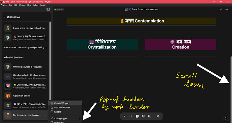Click 'The 4 Cs of consciousness' header title
The height and width of the screenshot is (123, 232).
tap(145, 9)
